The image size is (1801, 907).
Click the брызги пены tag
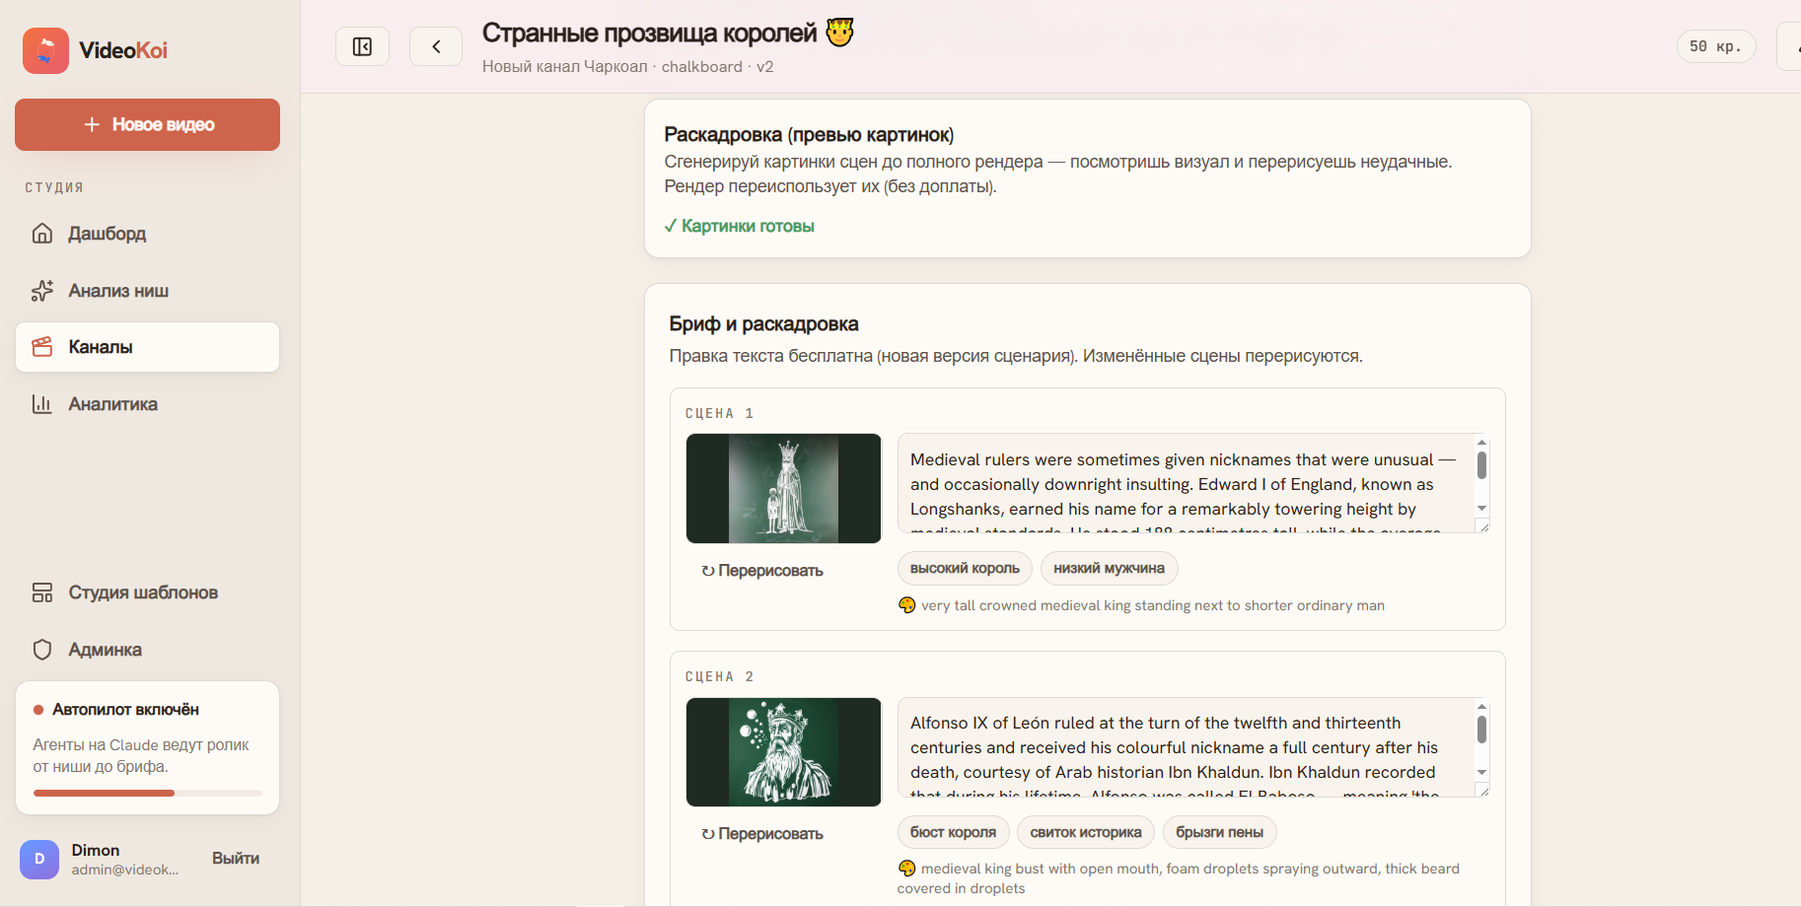pos(1219,832)
